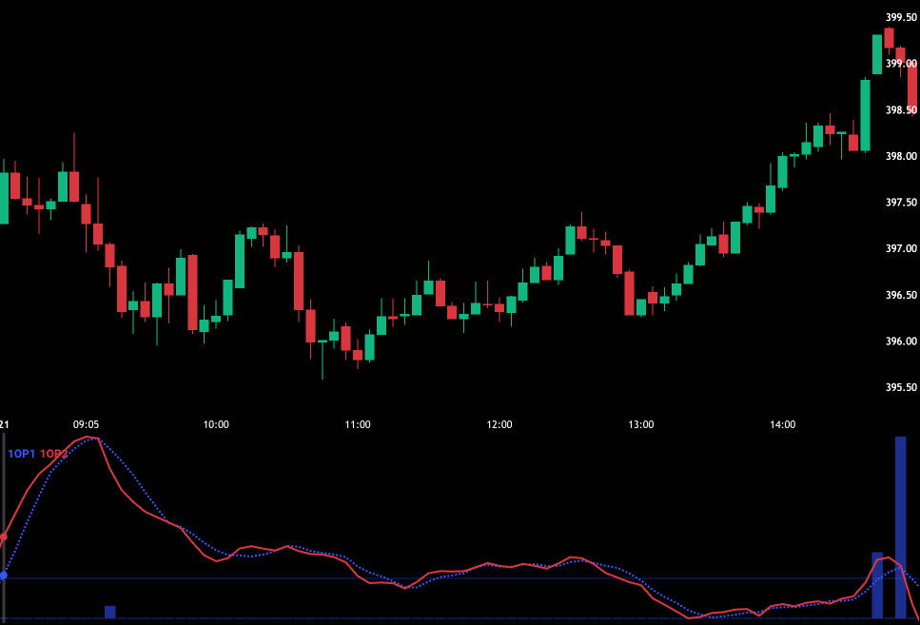Click the 10:00 time axis label
This screenshot has width=920, height=625.
point(216,425)
